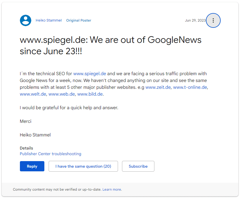Open the Learn more link in footer
This screenshot has height=198, width=240.
112,189
